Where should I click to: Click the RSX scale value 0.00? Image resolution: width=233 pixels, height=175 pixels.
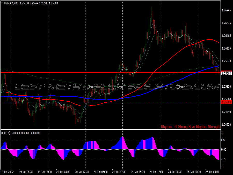(224, 150)
